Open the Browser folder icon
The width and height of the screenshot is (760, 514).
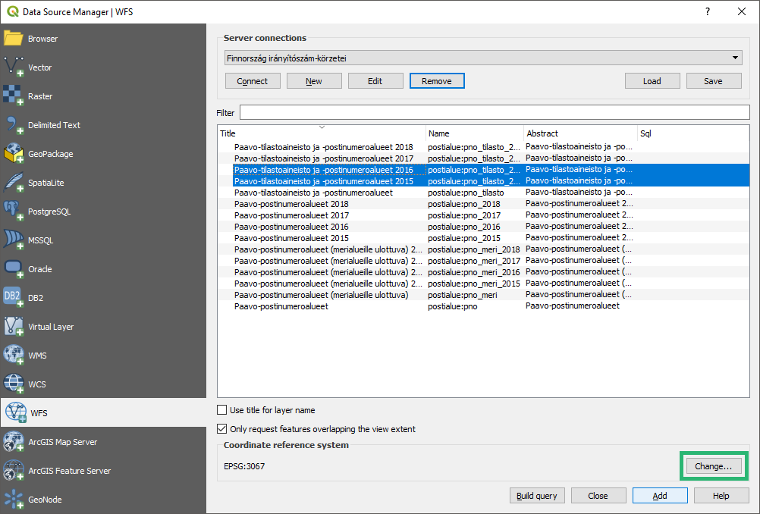tap(13, 38)
